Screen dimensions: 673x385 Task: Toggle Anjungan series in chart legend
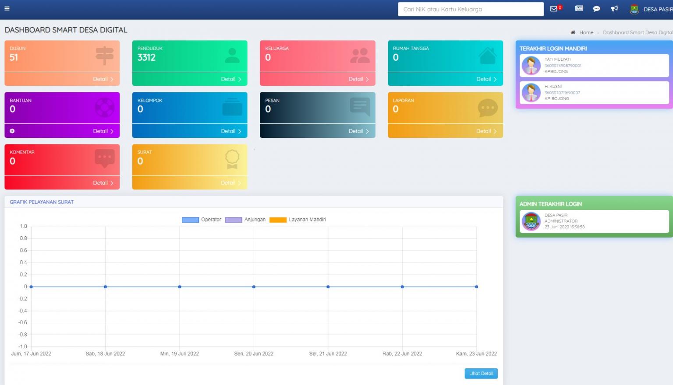(x=245, y=220)
